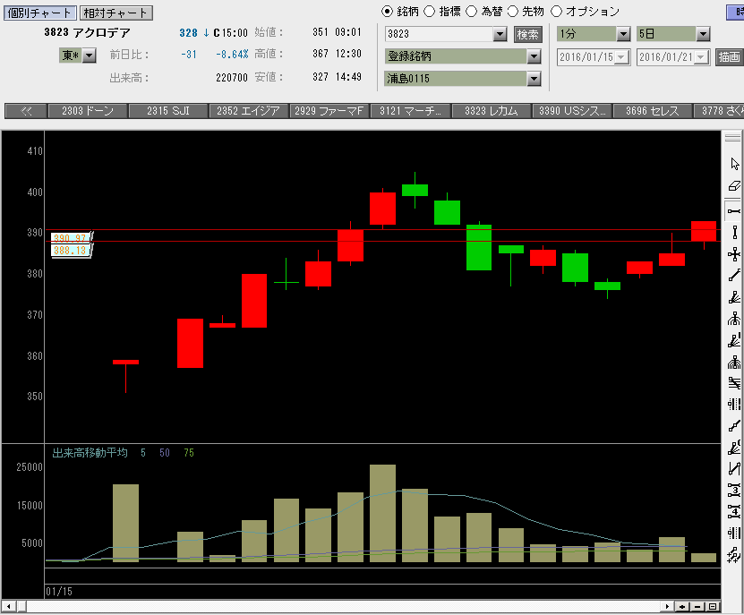
Task: Click the chart zoom-out minus button
Action: tap(697, 606)
